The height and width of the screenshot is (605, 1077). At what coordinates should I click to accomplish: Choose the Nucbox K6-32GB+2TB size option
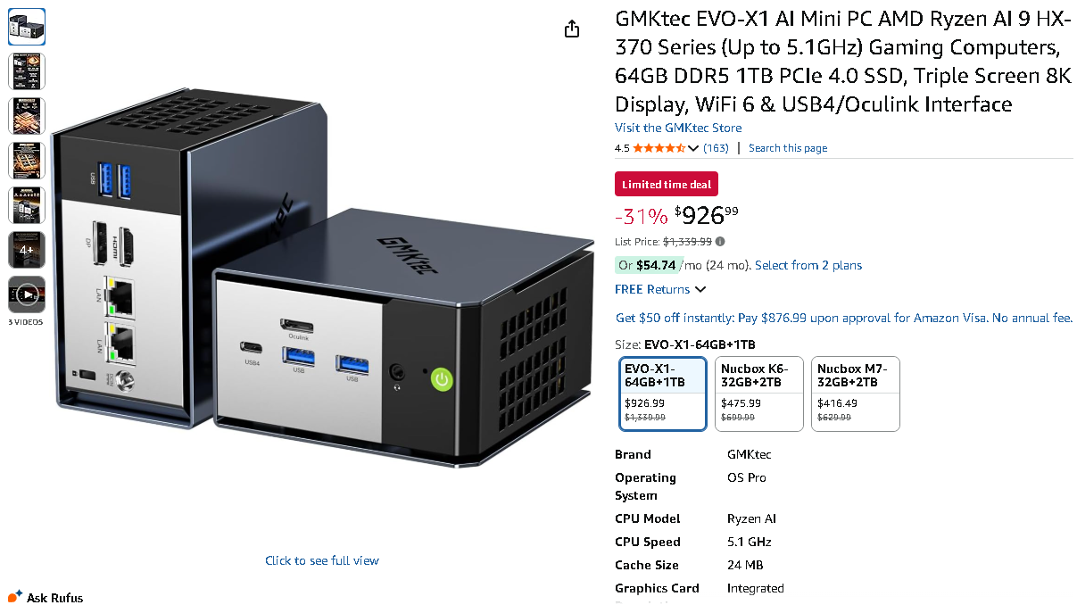pos(759,394)
